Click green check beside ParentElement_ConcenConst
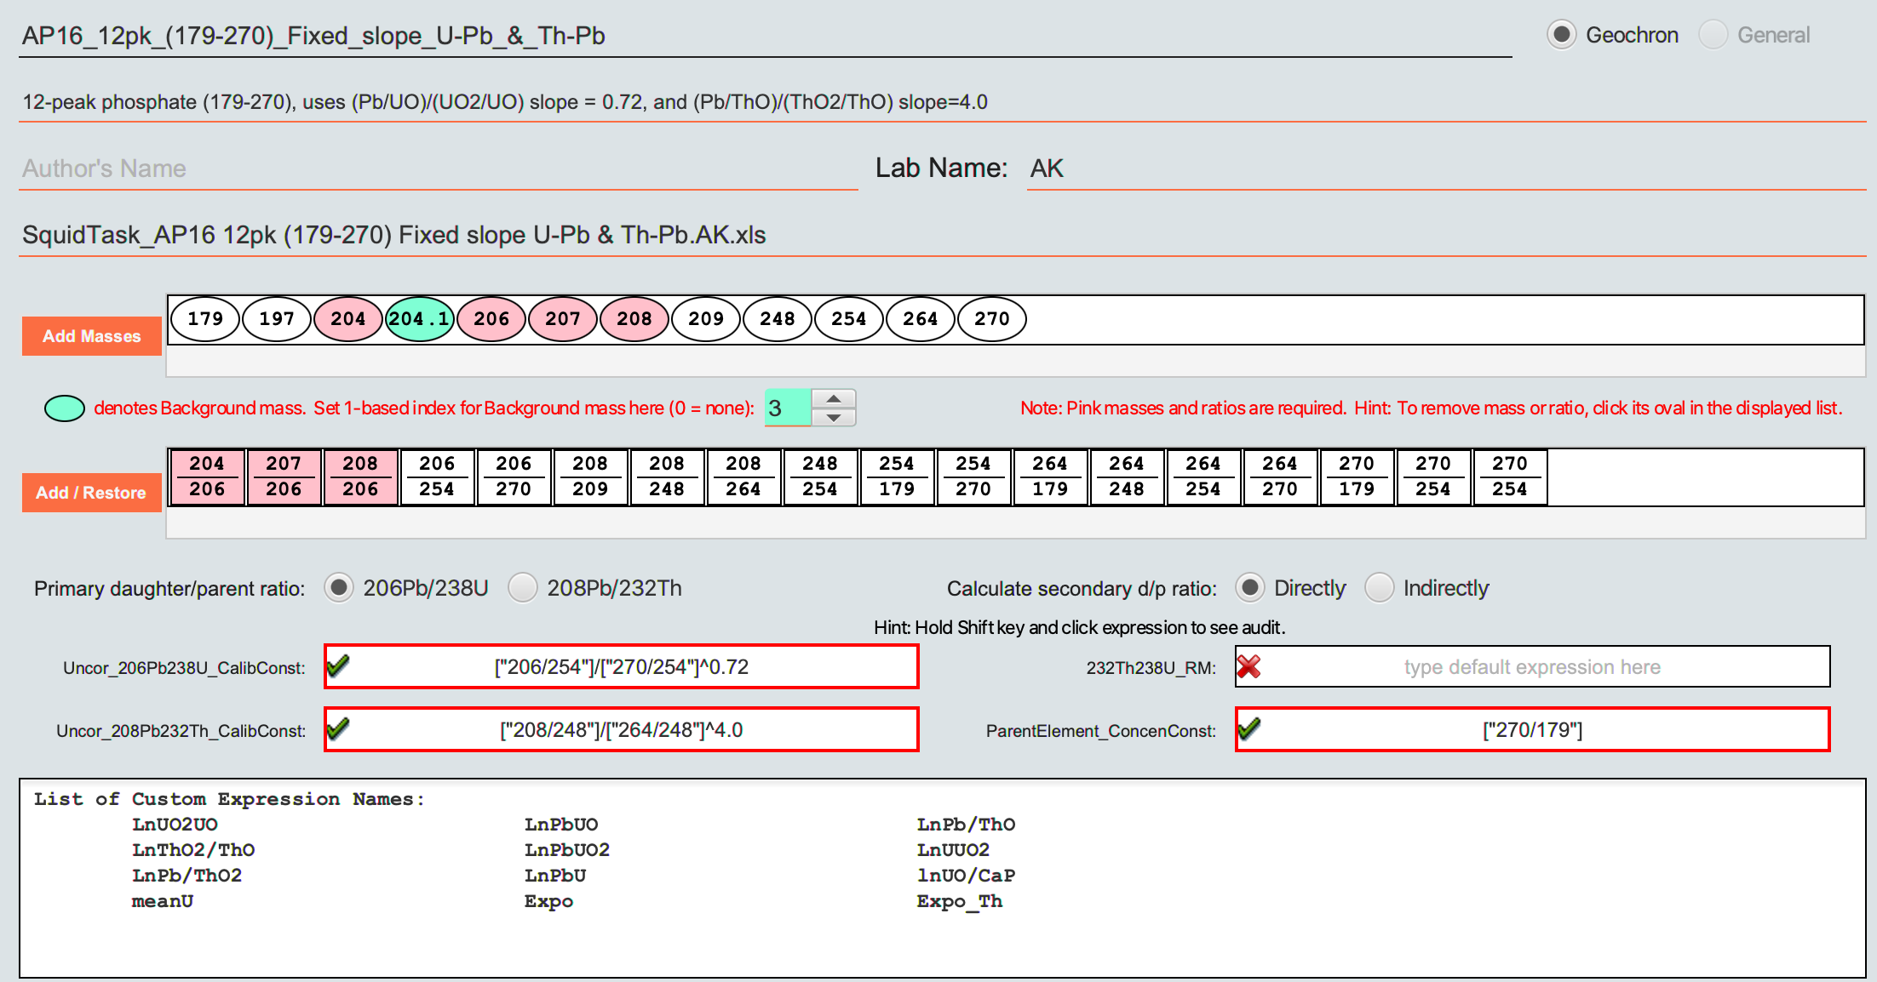The height and width of the screenshot is (982, 1877). click(1249, 729)
